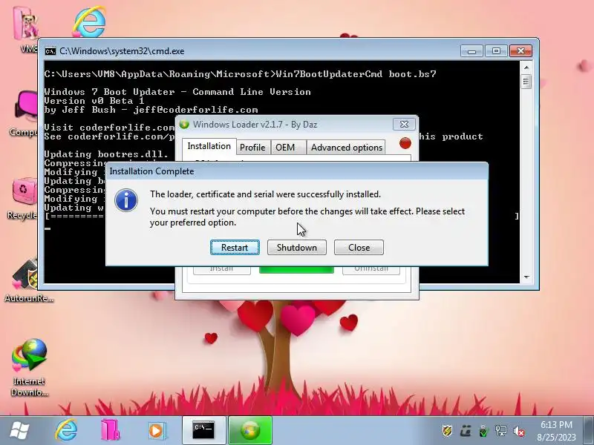Click the Restart button in Installation Complete dialog
This screenshot has width=594, height=445.
point(235,248)
